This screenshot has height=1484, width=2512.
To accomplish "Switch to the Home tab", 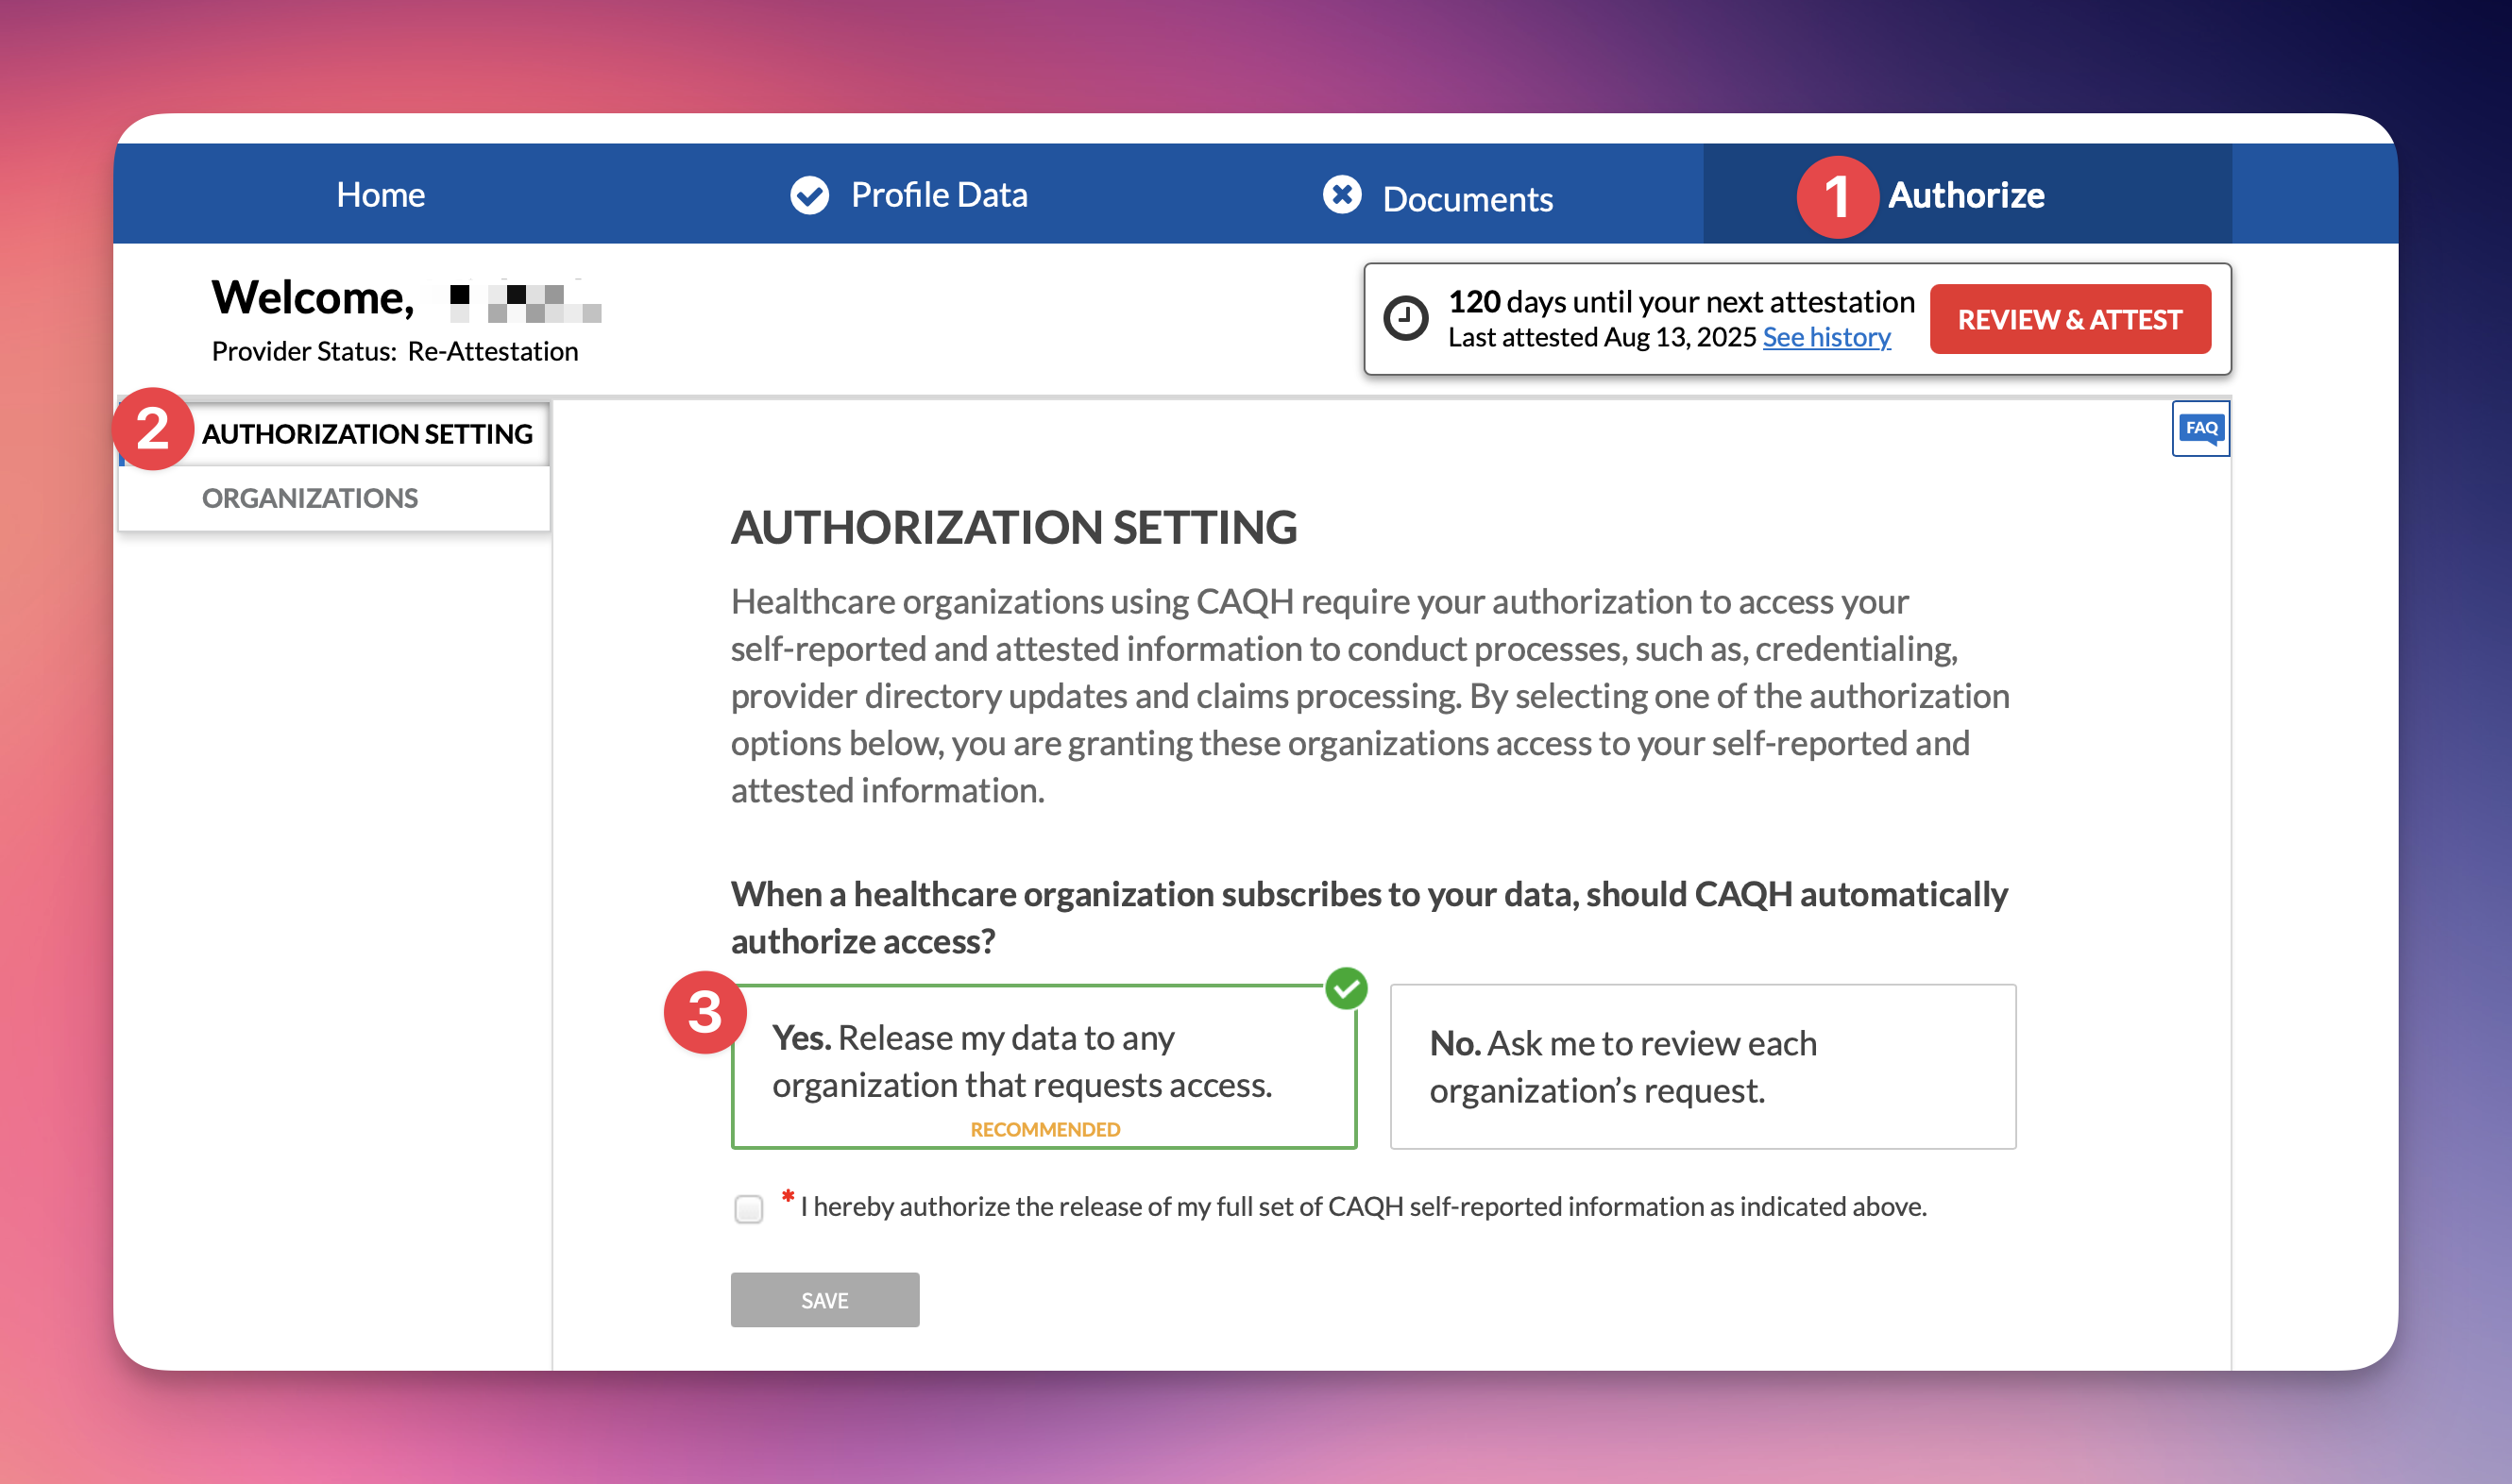I will pyautogui.click(x=381, y=194).
